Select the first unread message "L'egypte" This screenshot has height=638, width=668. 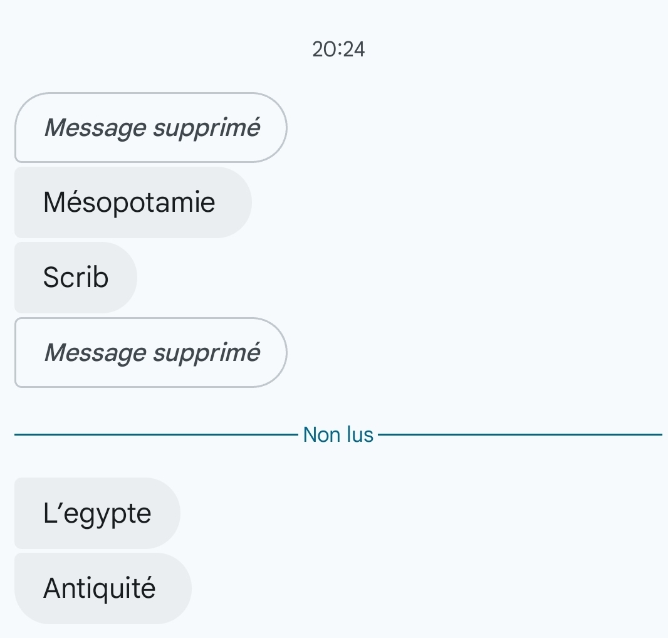coord(97,514)
